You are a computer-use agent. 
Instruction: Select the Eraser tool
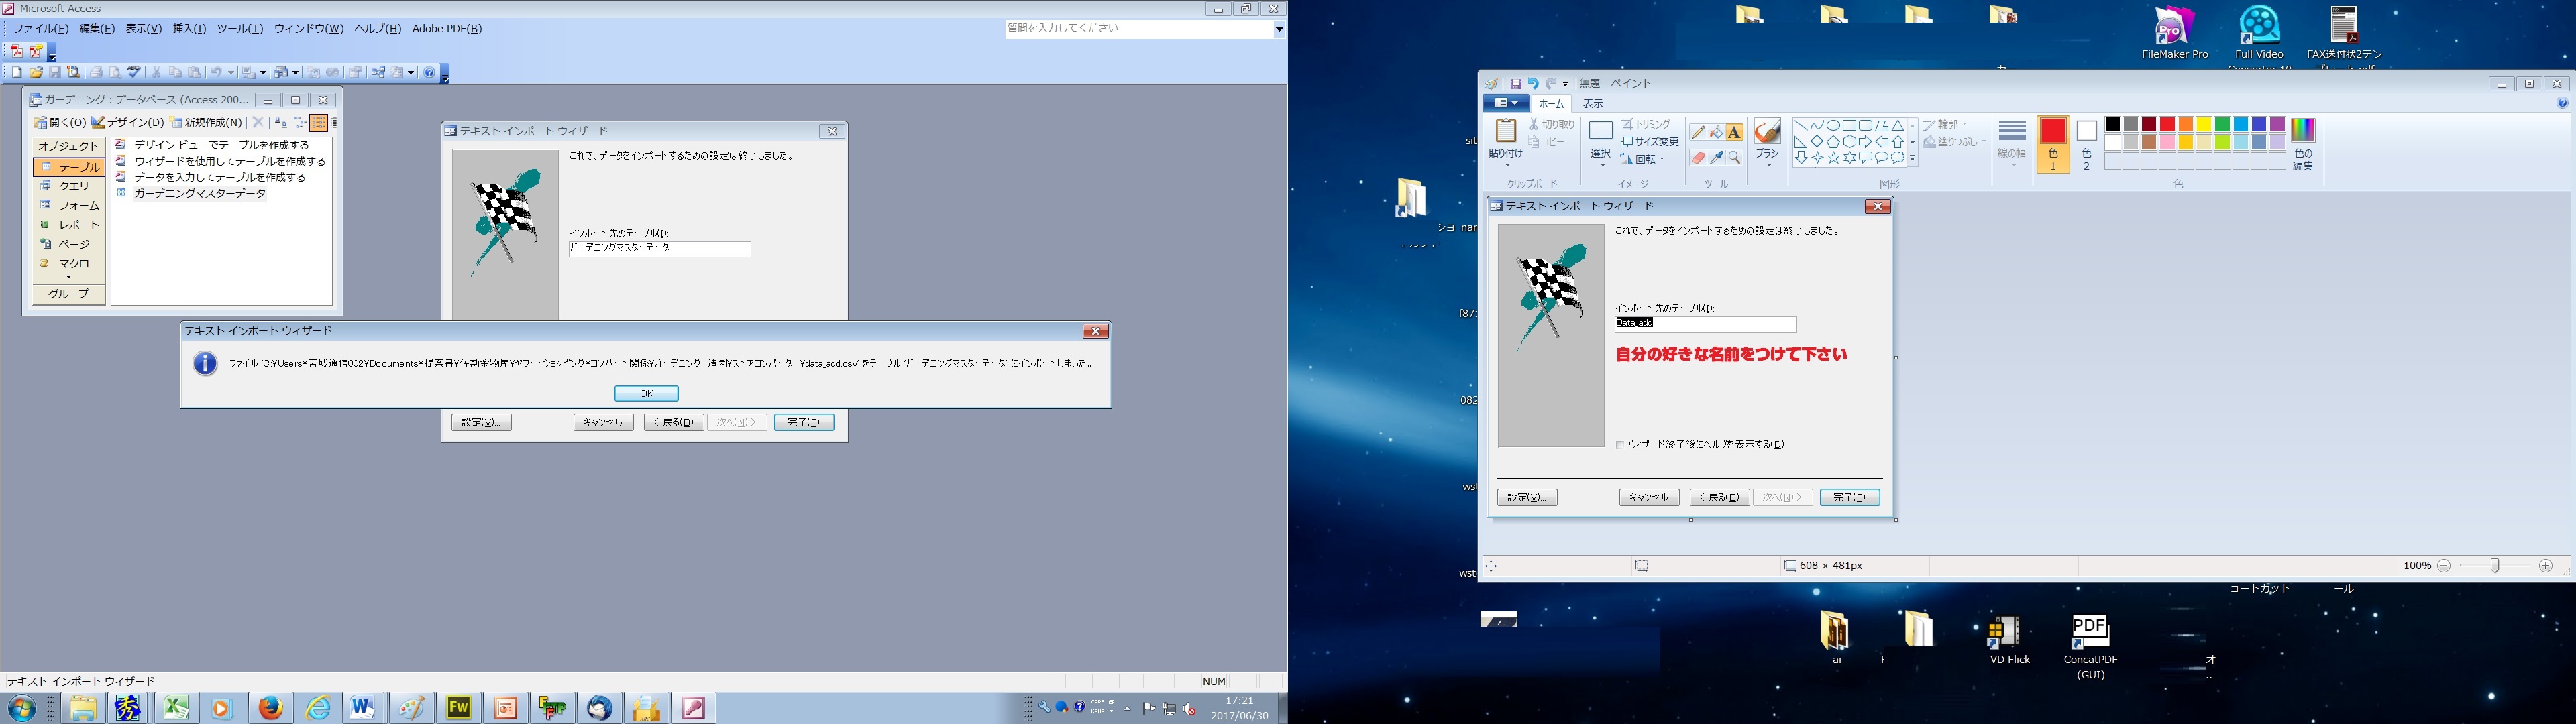1697,158
